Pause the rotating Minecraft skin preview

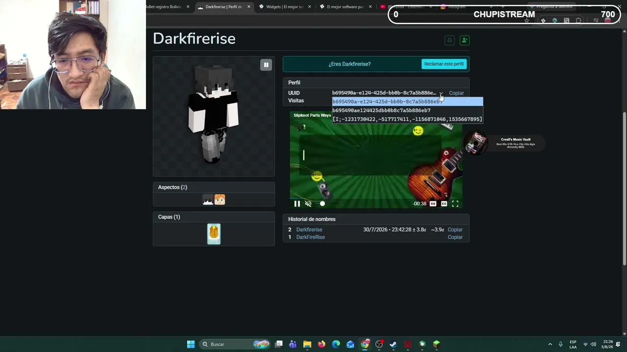tap(266, 65)
